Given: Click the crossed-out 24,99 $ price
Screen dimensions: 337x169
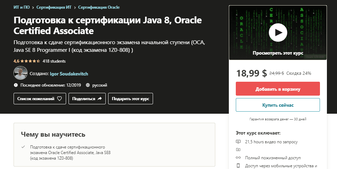Looking at the screenshot, I should point(276,73).
